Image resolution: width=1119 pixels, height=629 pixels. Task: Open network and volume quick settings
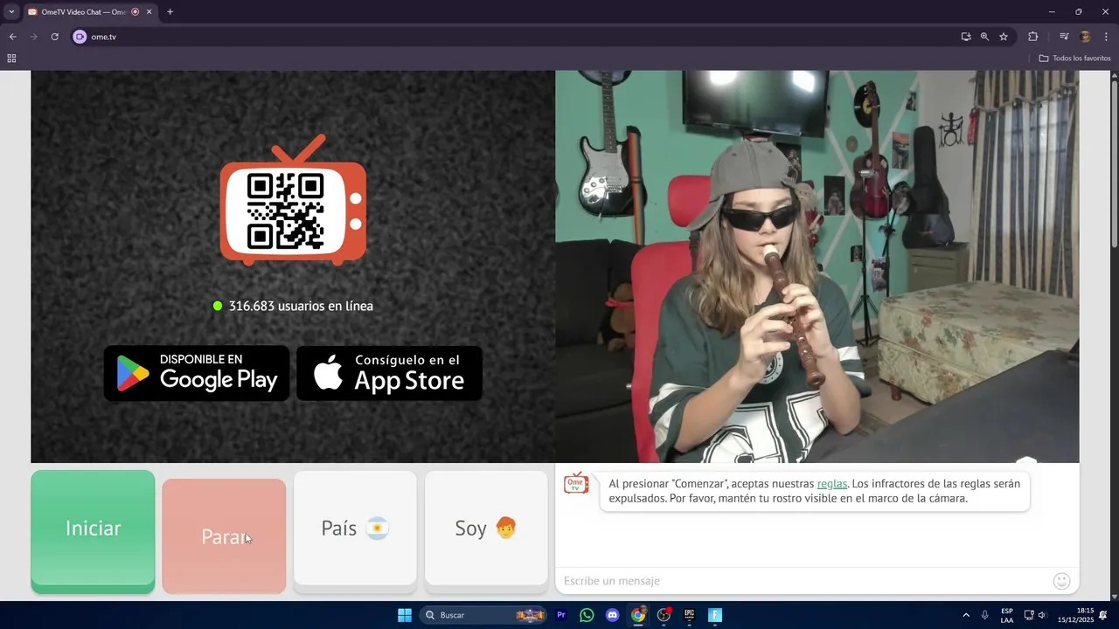[x=1035, y=615]
